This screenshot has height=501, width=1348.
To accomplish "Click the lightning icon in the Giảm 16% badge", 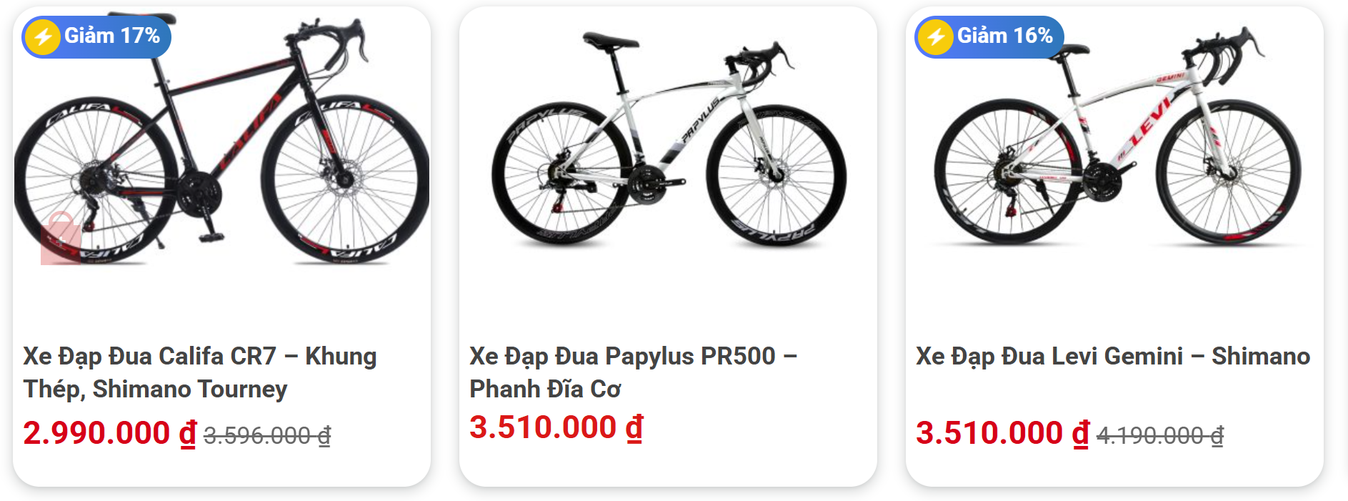I will pyautogui.click(x=935, y=36).
